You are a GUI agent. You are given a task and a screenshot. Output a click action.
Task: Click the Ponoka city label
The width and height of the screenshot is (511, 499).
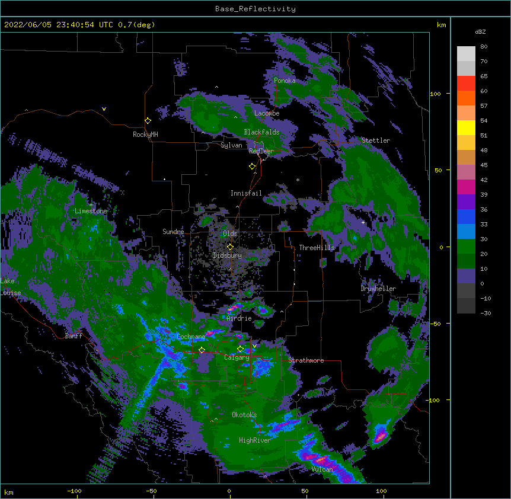point(285,81)
